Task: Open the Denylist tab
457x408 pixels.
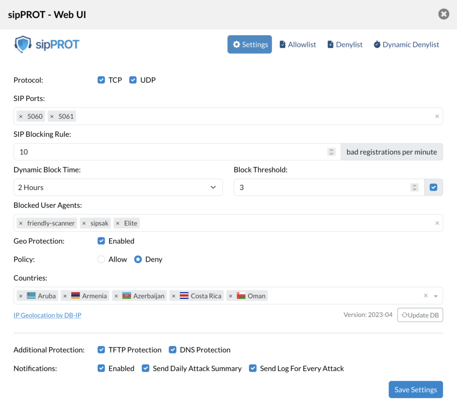Action: click(345, 44)
